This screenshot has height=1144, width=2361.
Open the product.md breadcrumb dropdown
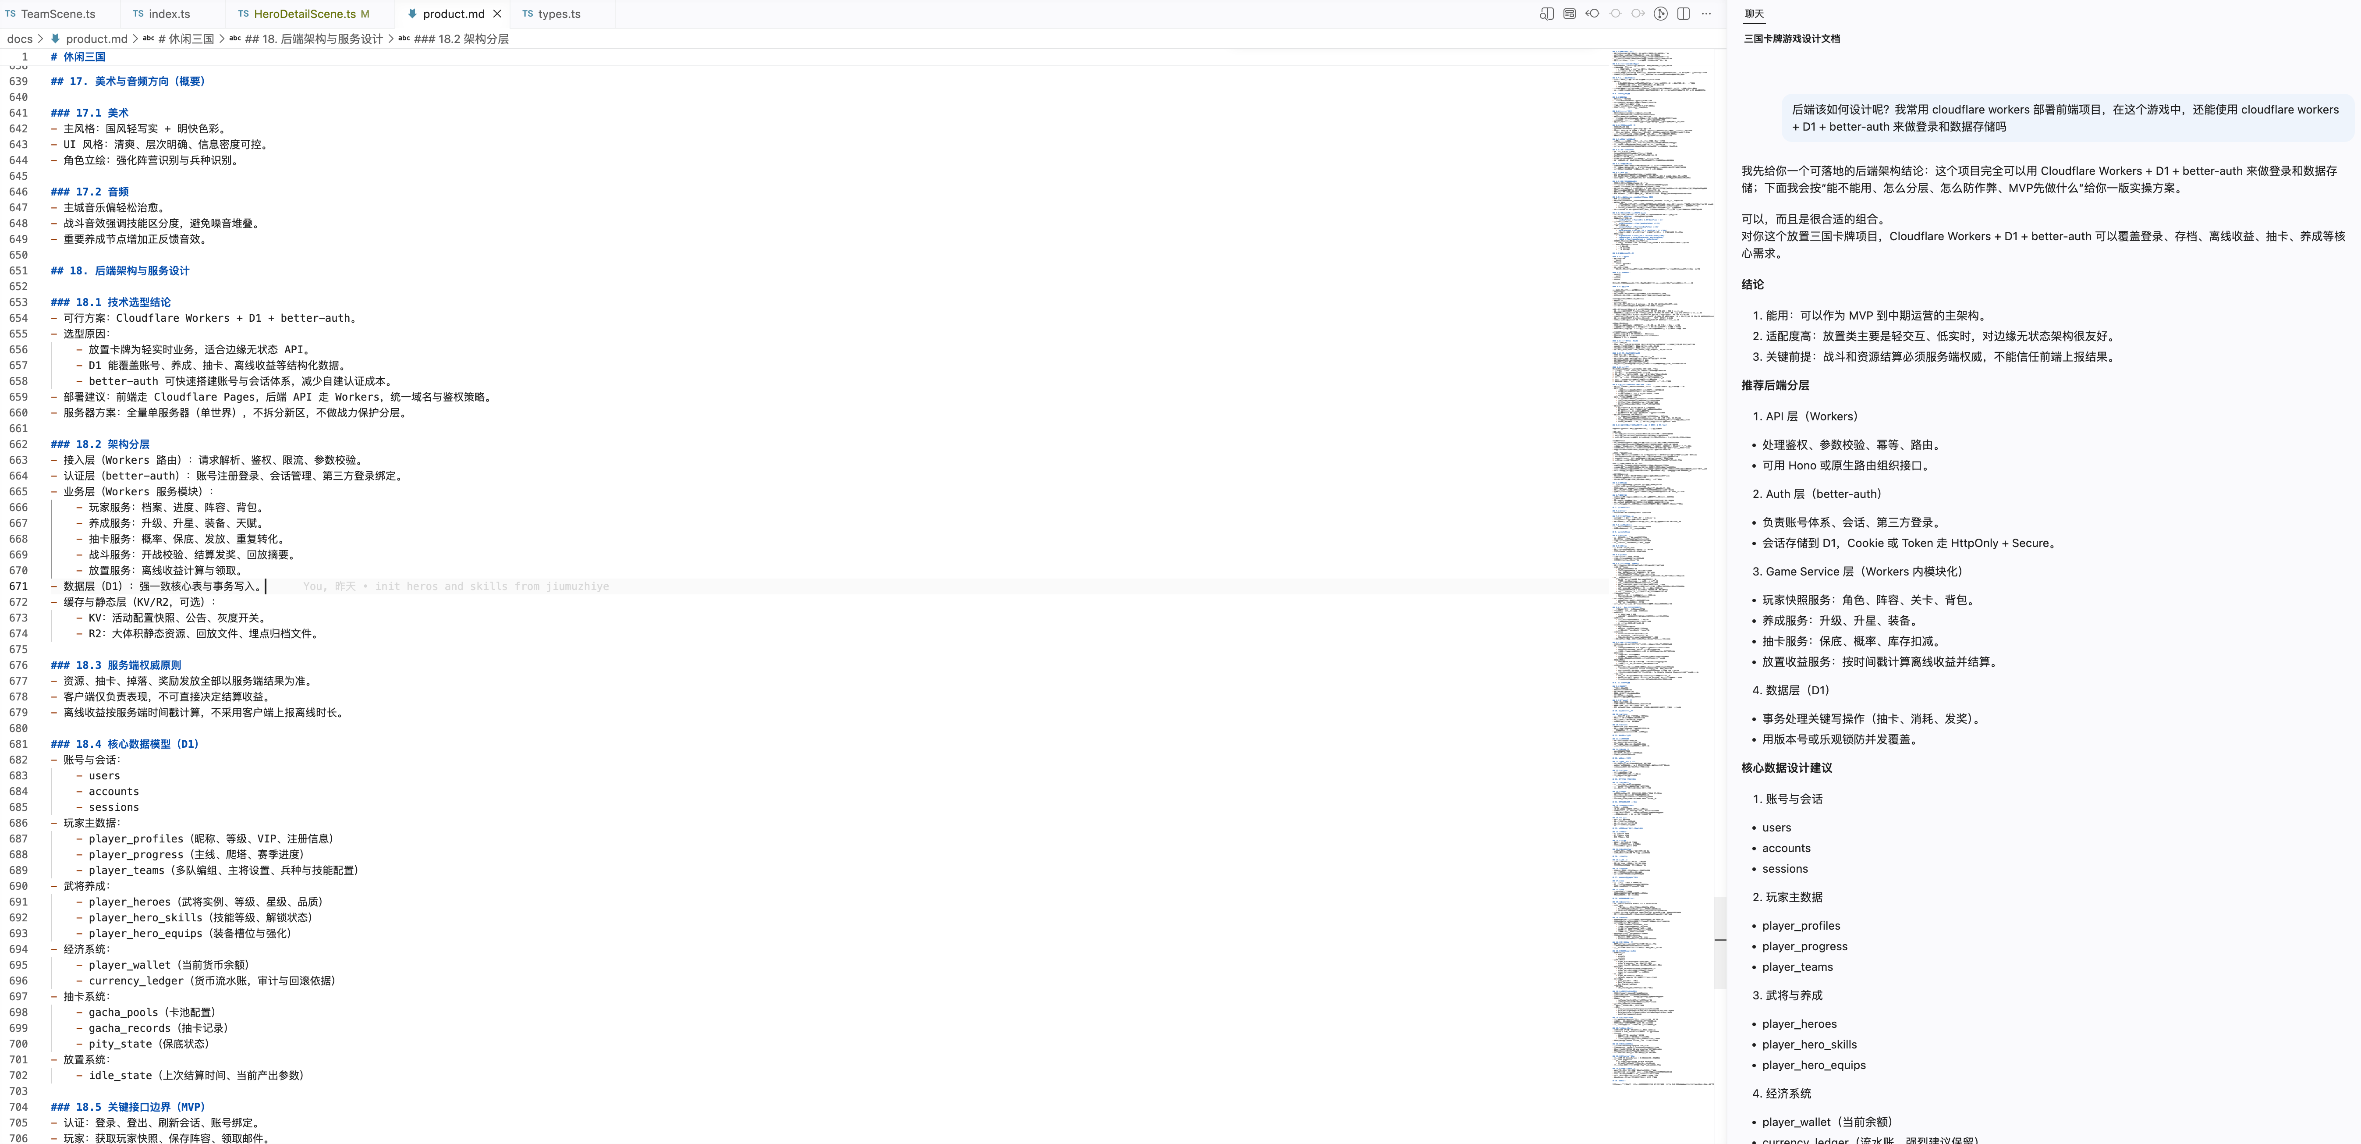(89, 39)
